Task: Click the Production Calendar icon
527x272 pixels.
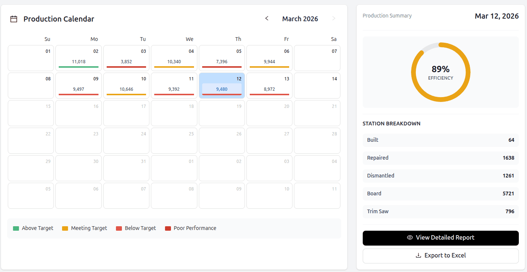Action: pyautogui.click(x=14, y=19)
